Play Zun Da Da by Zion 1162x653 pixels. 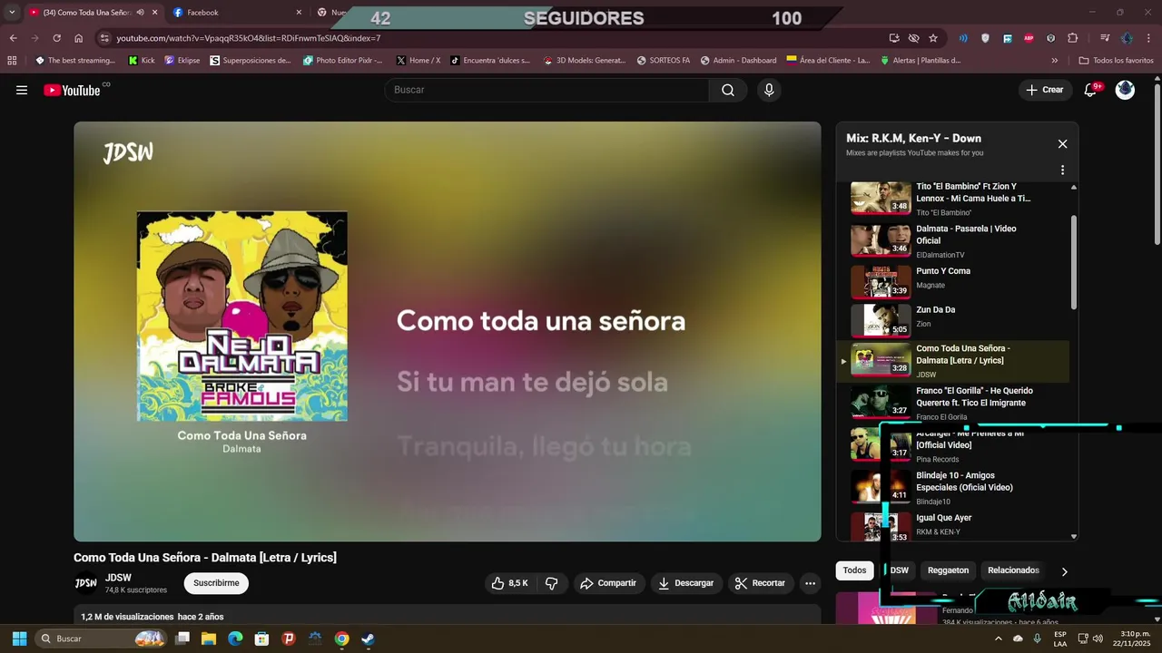click(x=951, y=321)
